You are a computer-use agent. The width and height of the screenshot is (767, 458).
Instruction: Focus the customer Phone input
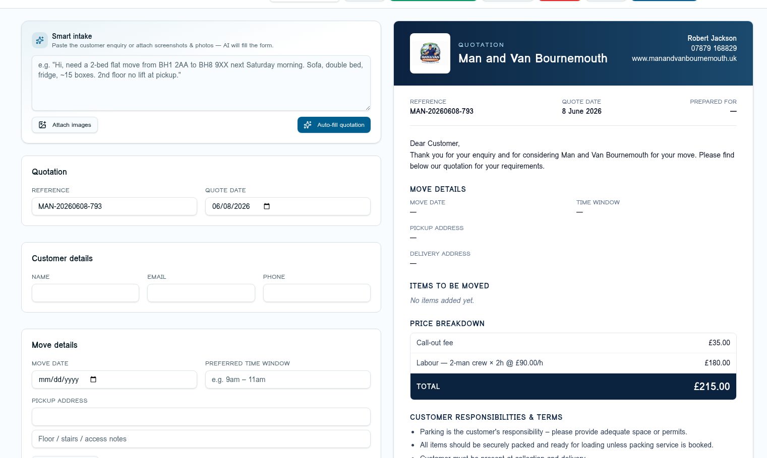317,293
